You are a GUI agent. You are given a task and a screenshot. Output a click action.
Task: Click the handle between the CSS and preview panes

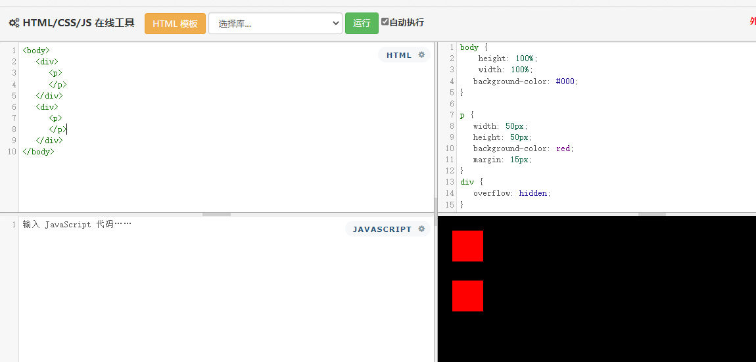coord(652,214)
